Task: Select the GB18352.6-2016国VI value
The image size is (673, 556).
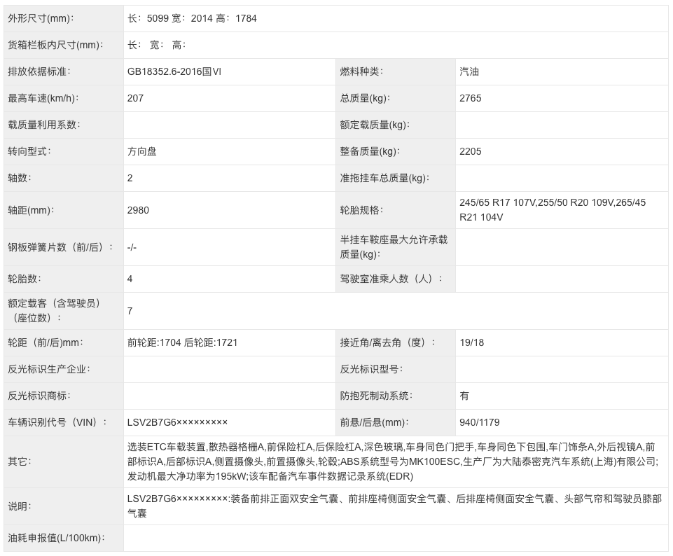Action: click(174, 71)
